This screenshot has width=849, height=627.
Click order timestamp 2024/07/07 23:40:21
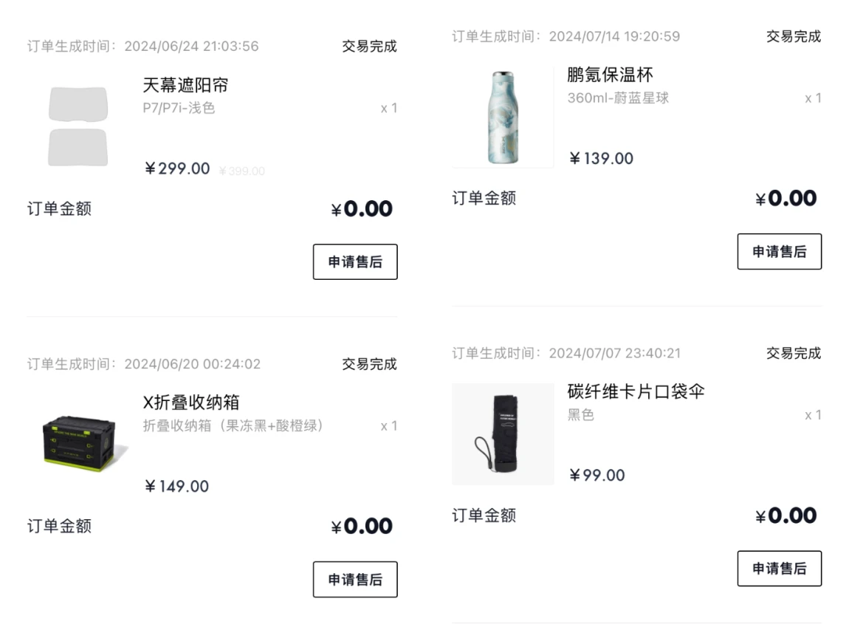click(x=614, y=354)
